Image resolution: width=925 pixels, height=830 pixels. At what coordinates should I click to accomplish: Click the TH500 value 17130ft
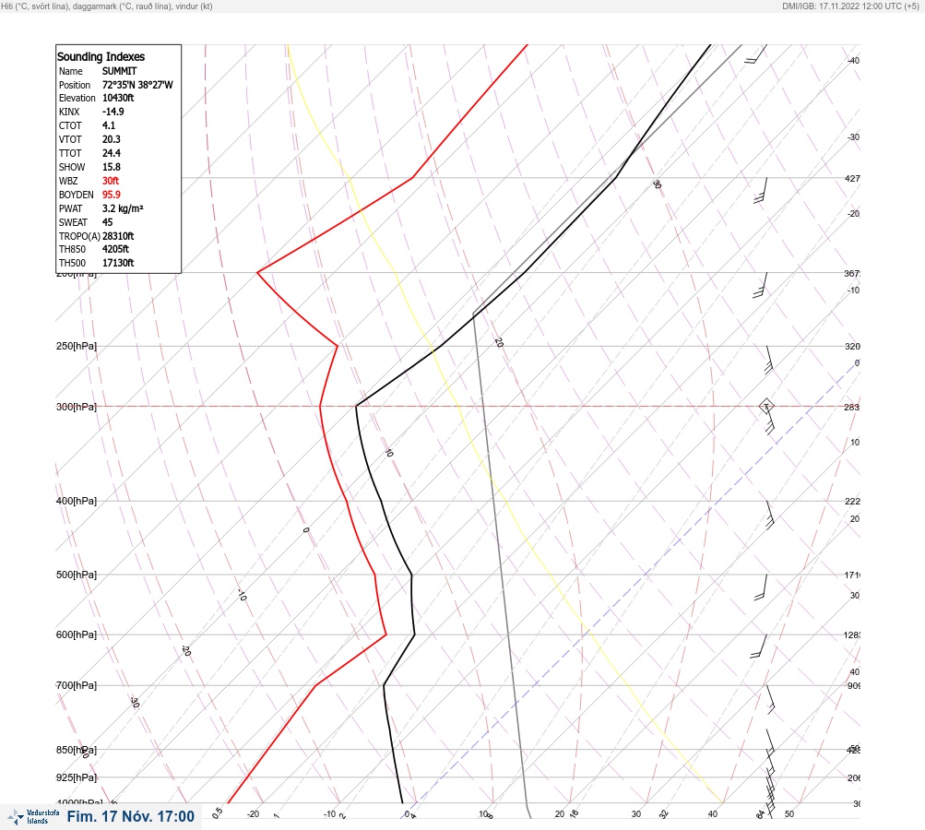[x=118, y=263]
